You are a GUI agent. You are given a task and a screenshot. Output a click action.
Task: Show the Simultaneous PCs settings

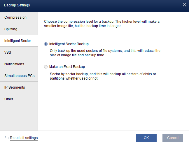pos(19,76)
